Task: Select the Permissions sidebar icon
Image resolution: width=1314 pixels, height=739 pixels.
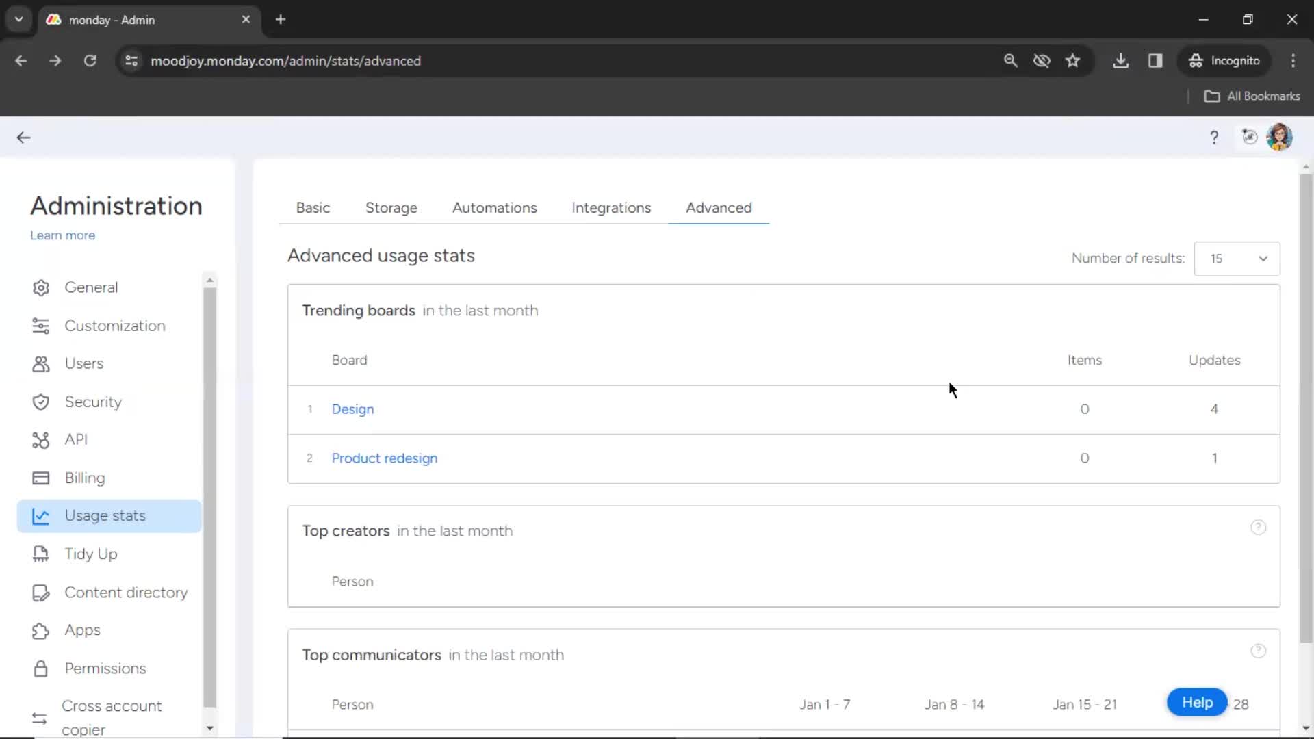Action: [x=40, y=668]
